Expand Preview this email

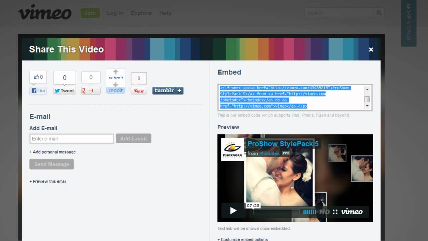point(48,181)
